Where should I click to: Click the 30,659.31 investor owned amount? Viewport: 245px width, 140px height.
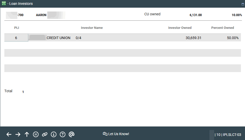(193, 38)
